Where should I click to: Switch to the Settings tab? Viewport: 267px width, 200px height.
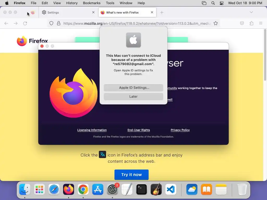pyautogui.click(x=68, y=12)
